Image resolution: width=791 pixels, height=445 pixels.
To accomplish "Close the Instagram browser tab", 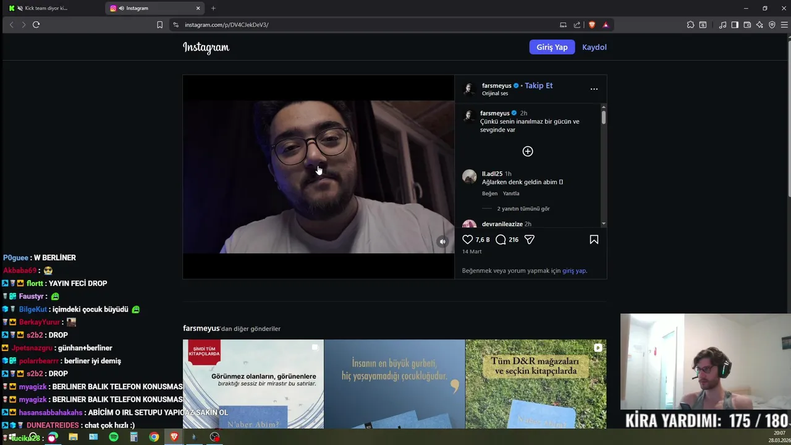I will [198, 8].
